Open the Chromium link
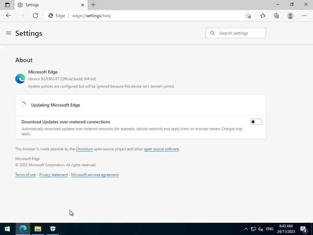The image size is (313, 235). [x=84, y=149]
